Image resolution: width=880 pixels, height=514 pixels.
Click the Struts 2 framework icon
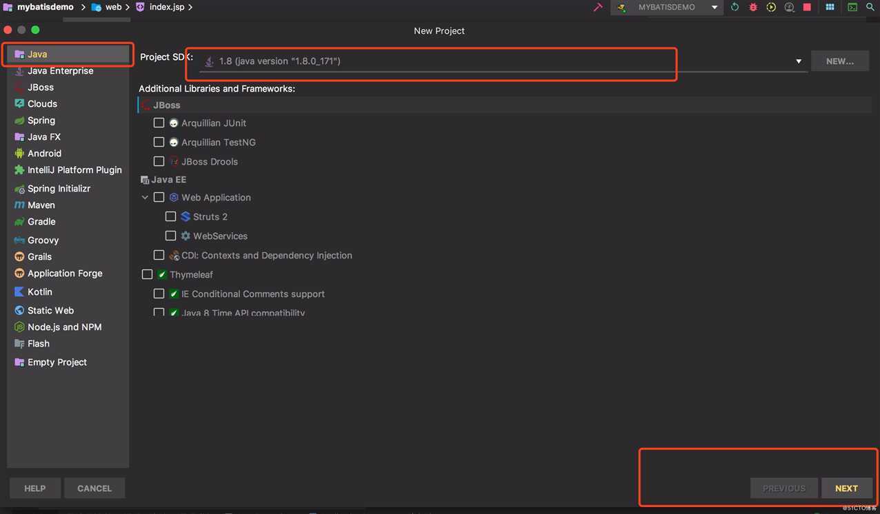tap(186, 216)
